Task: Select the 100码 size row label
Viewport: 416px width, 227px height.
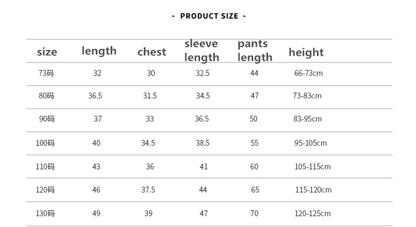Action: [45, 143]
